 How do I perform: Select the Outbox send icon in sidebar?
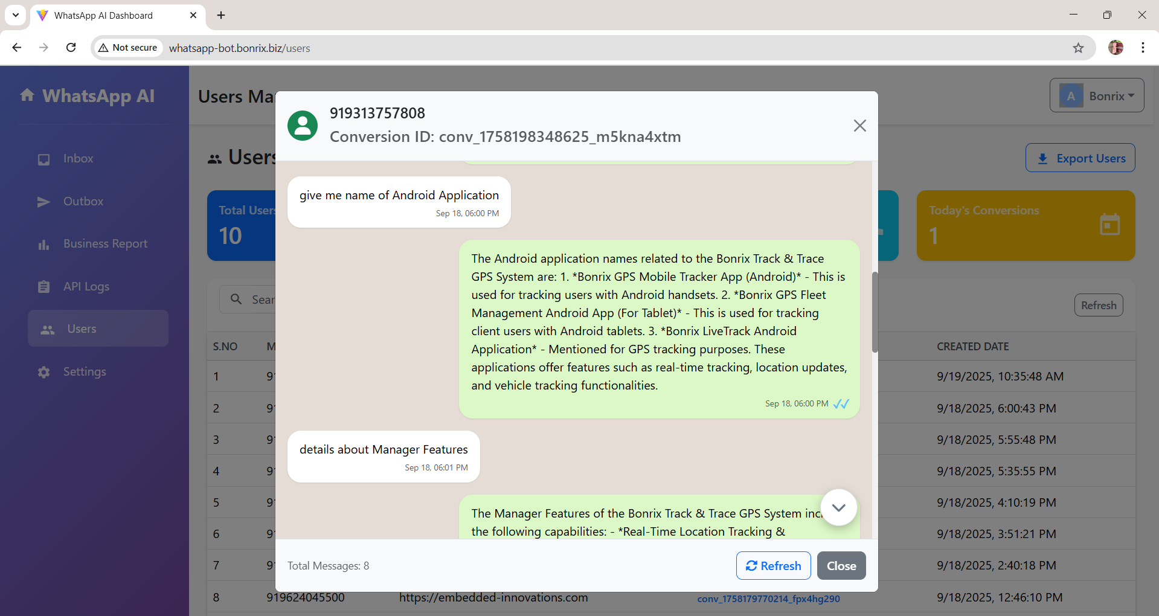pyautogui.click(x=43, y=202)
